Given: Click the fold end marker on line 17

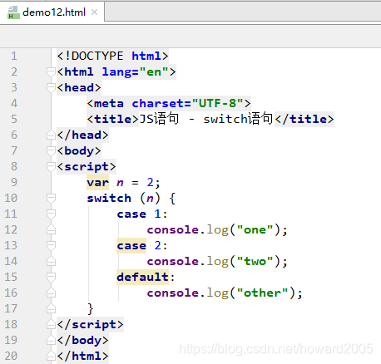Looking at the screenshot, I should [51, 308].
